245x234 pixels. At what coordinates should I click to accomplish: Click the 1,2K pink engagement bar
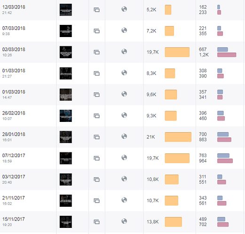point(227,55)
